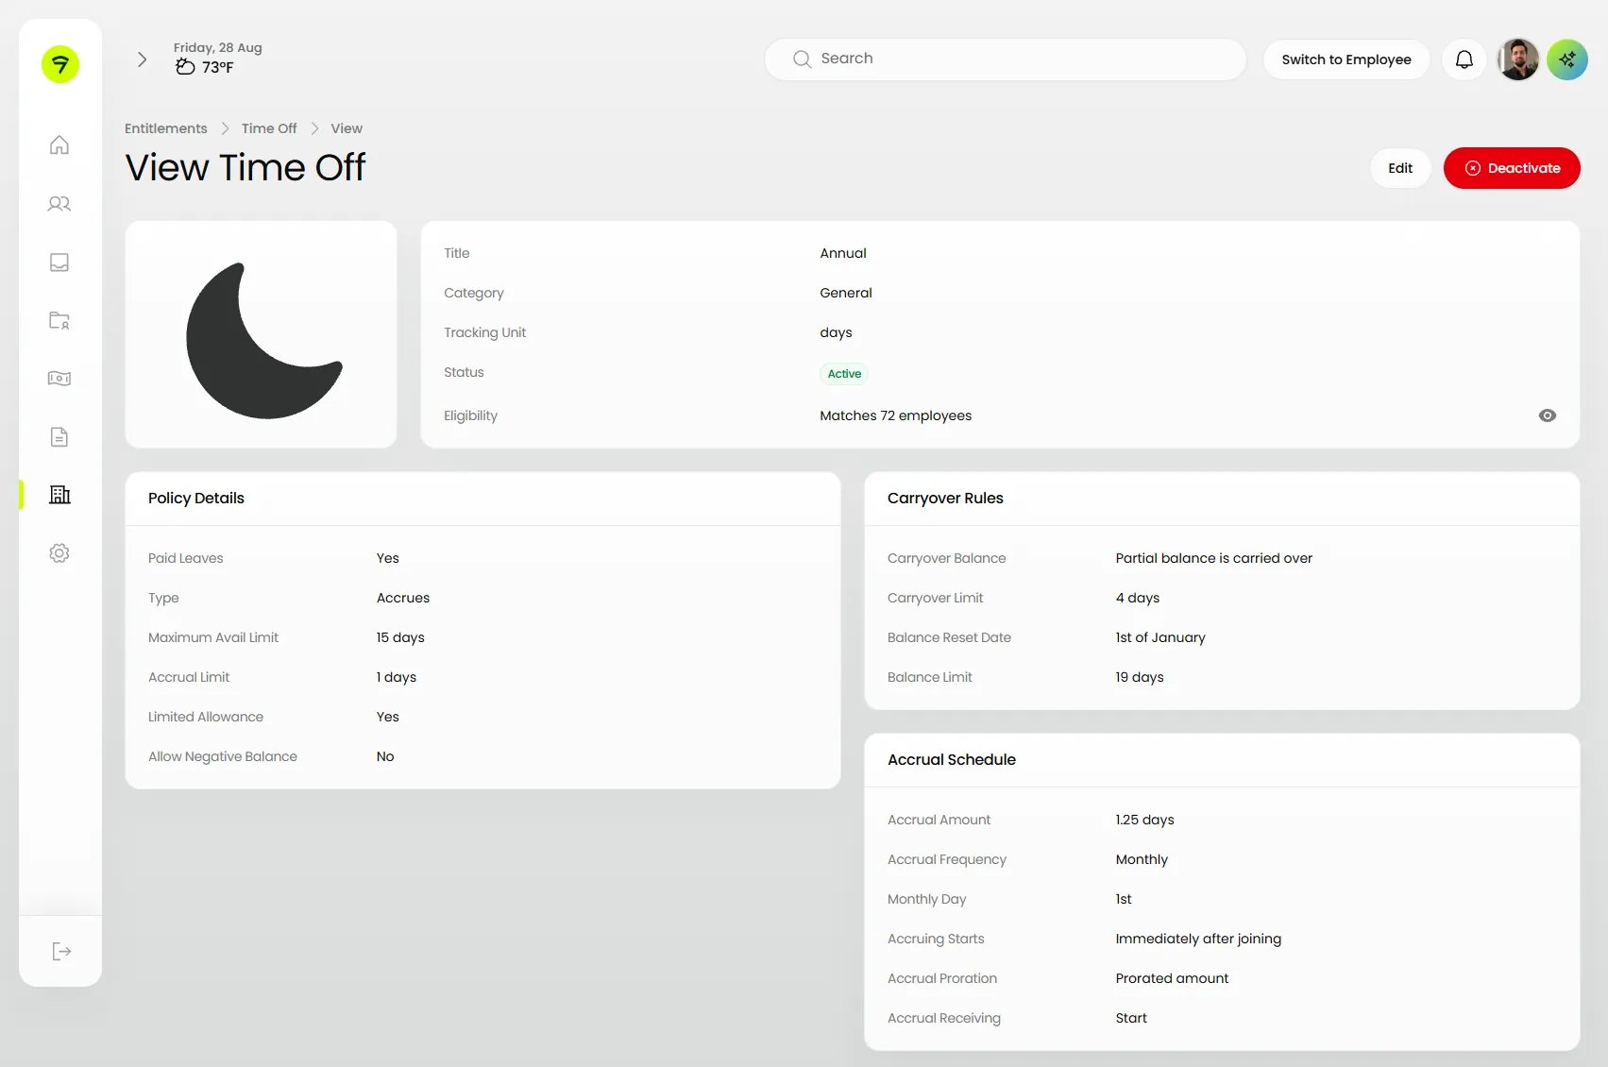This screenshot has height=1067, width=1608.
Task: Click the '15 days' maximum avail value
Action: (x=400, y=637)
